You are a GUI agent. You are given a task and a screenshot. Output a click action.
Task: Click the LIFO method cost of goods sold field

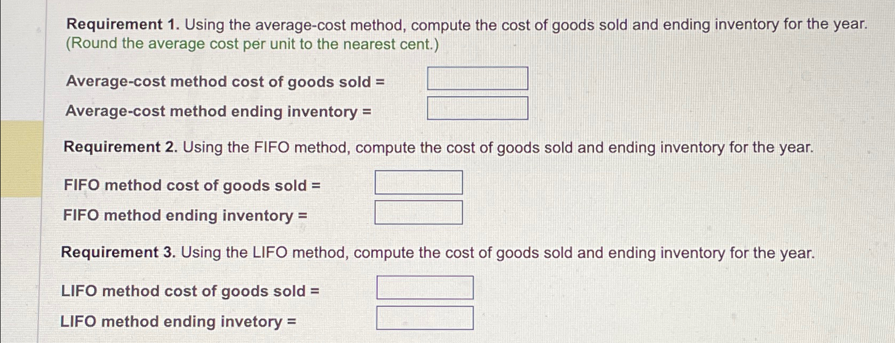point(425,287)
